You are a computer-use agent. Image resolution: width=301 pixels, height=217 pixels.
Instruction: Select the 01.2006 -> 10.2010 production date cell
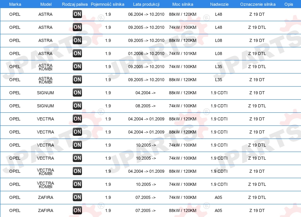click(x=146, y=53)
